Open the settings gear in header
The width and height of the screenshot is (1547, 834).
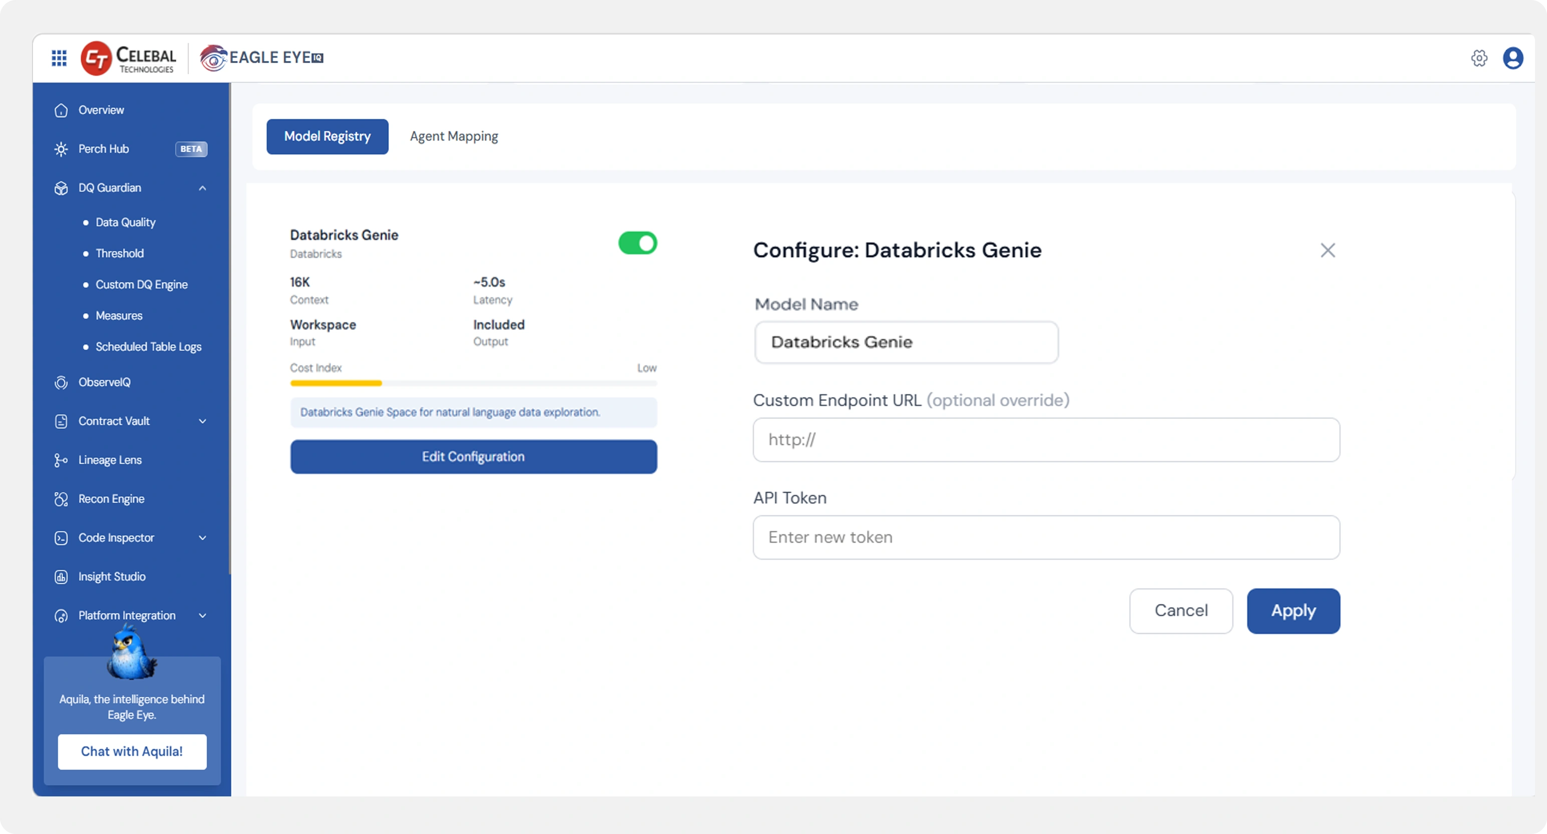click(1479, 58)
